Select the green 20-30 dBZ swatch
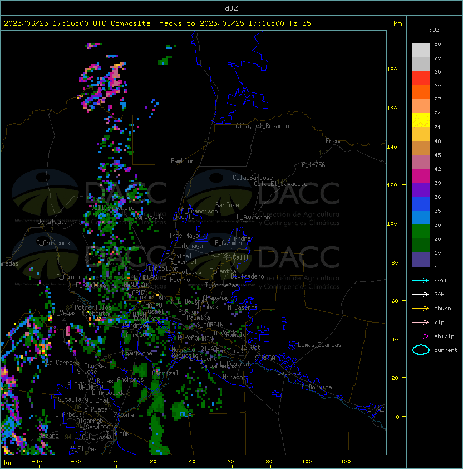The height and width of the screenshot is (469, 463). pos(421,232)
